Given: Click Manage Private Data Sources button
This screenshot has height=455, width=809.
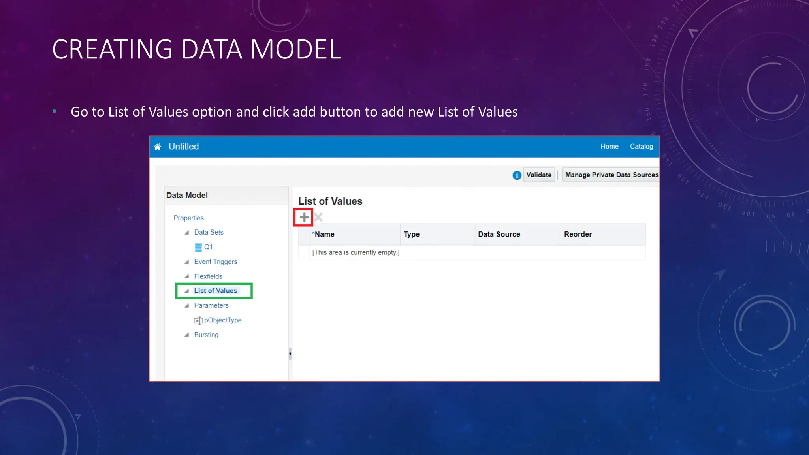Looking at the screenshot, I should [x=611, y=175].
